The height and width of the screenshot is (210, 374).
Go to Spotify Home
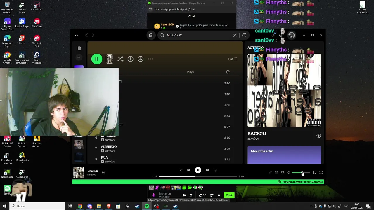coord(151,35)
